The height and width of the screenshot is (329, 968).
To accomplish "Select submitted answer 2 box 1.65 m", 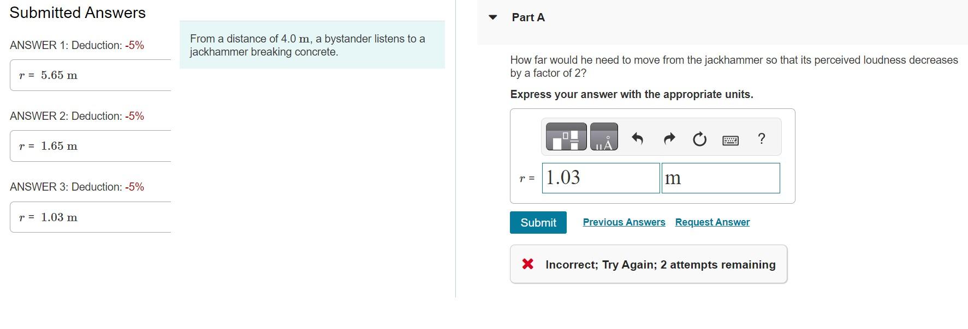I will [91, 146].
